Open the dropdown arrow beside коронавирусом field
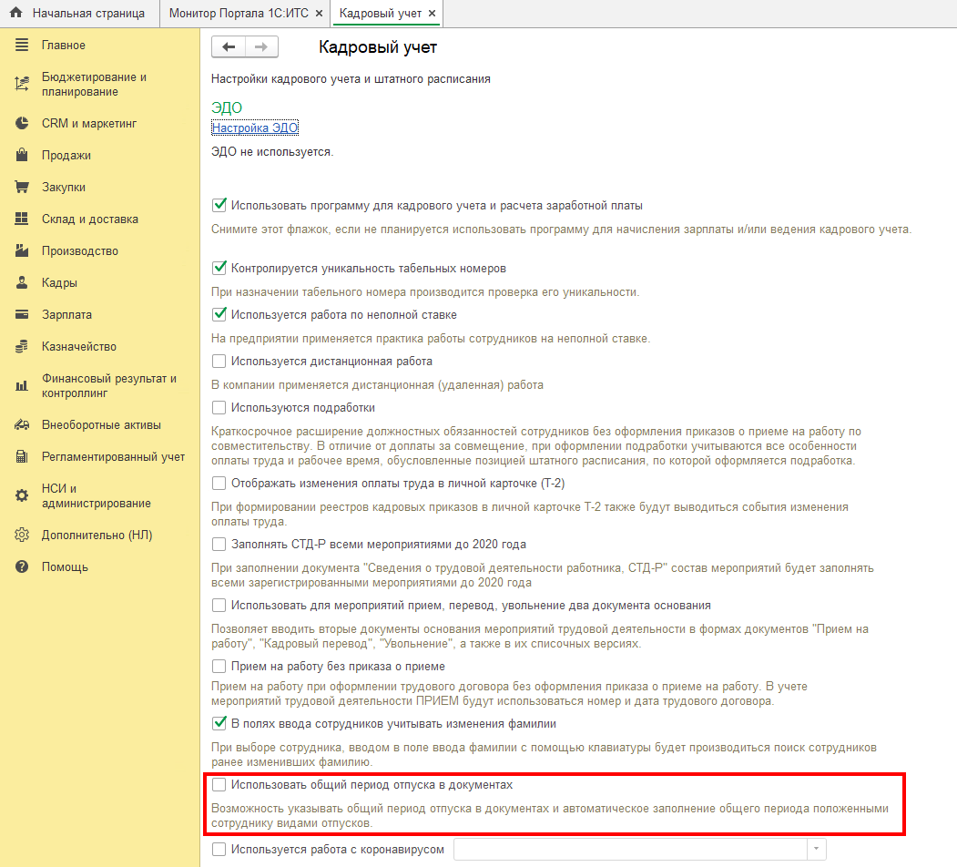The image size is (957, 867). (817, 850)
